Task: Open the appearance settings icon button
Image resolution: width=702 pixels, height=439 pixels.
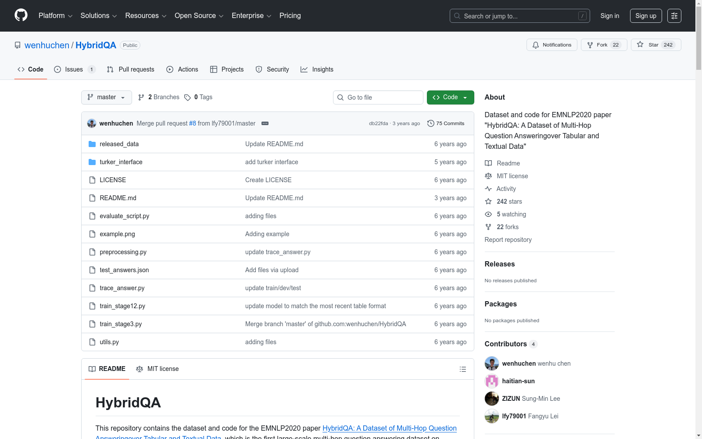Action: 674,16
